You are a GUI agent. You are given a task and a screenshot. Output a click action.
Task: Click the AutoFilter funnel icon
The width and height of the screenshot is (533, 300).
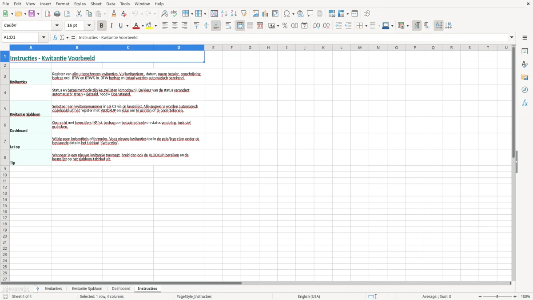tap(244, 14)
